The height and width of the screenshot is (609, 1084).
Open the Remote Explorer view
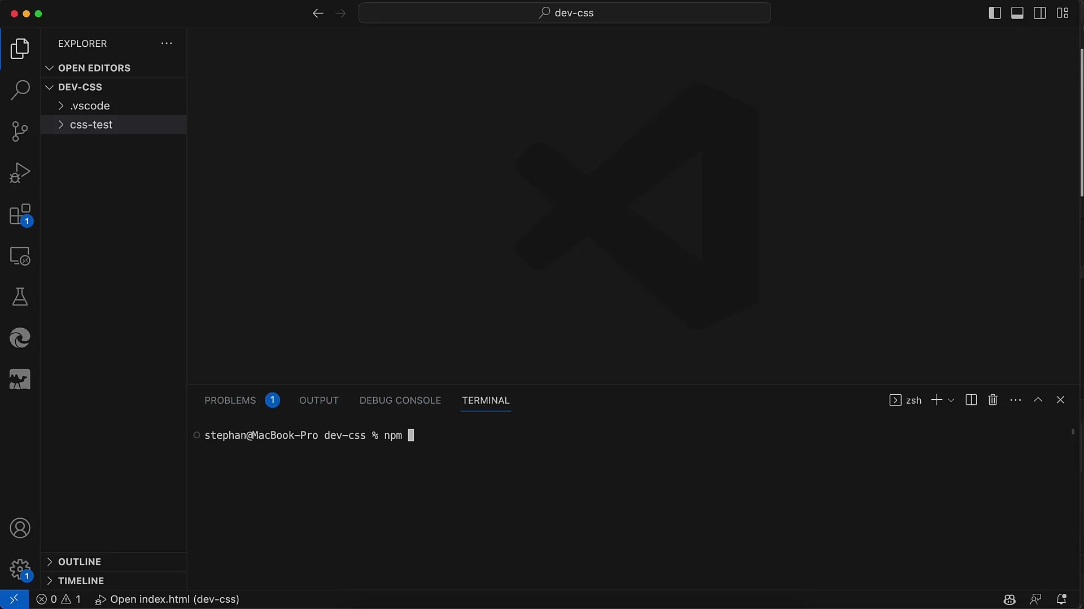click(20, 256)
